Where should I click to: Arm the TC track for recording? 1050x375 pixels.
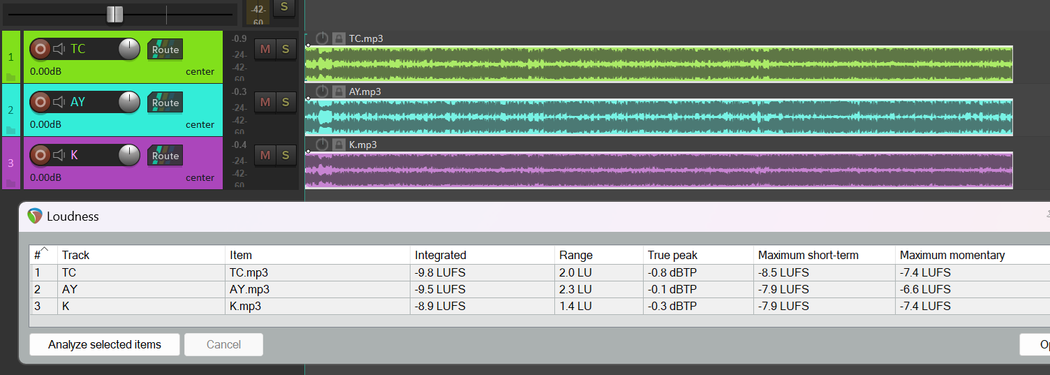pyautogui.click(x=40, y=49)
